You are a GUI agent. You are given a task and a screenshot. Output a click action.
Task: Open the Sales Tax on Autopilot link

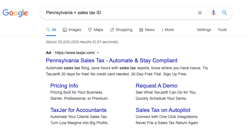pos(163,110)
